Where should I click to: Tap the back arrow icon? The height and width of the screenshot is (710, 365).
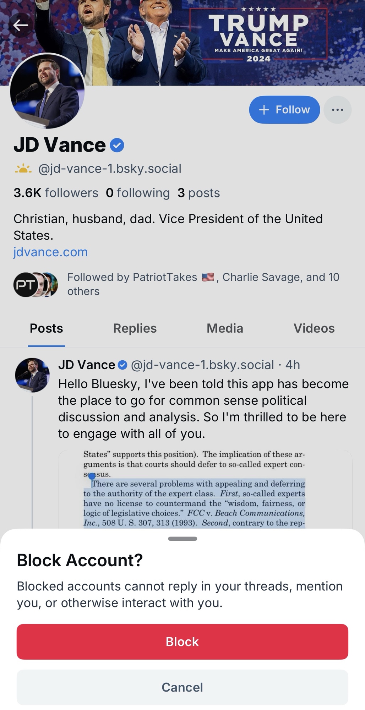pos(21,25)
